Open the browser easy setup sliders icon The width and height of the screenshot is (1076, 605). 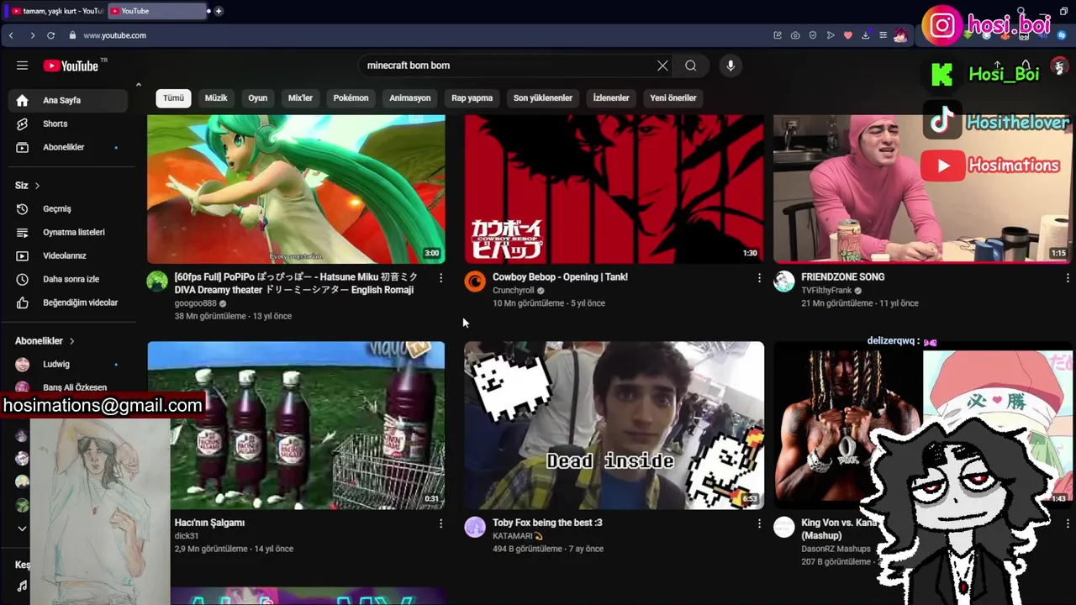(883, 35)
